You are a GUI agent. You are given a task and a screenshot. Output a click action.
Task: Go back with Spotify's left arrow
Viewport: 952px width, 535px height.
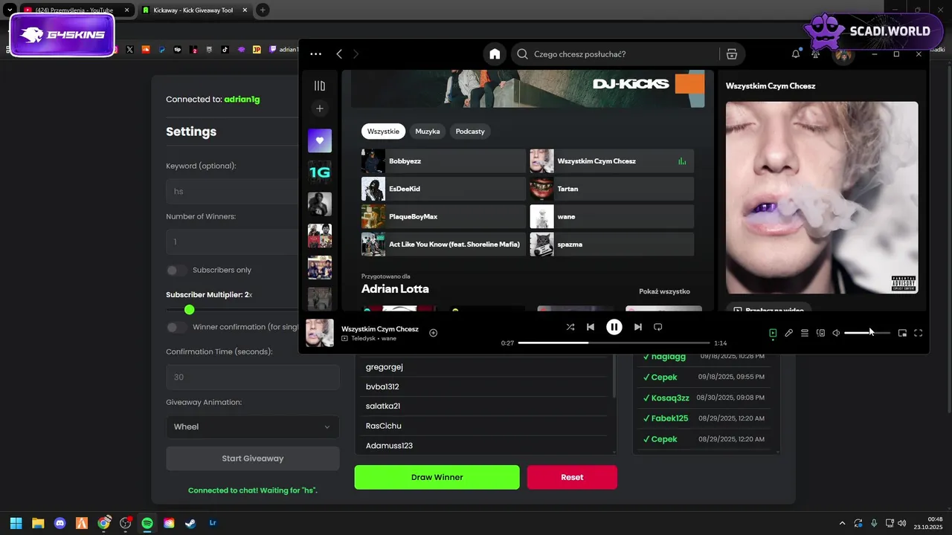tap(339, 54)
